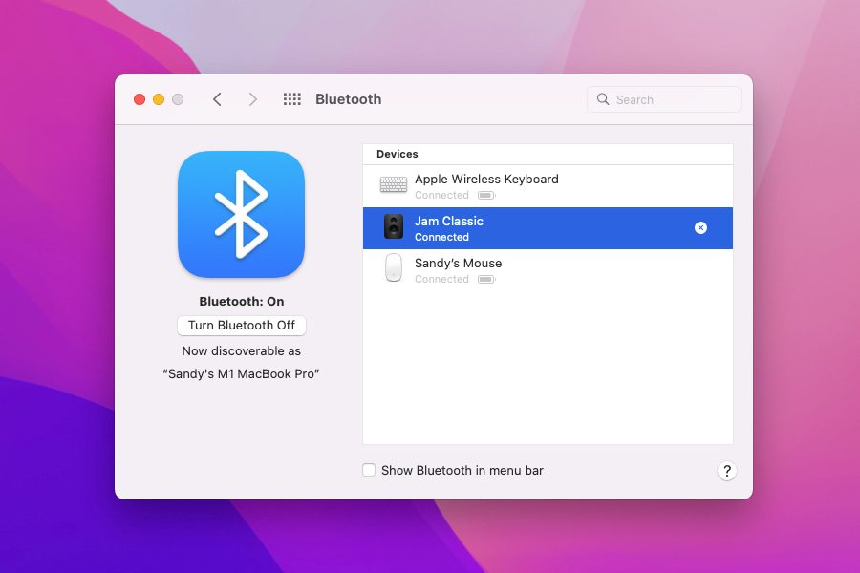Enable Show Bluetooth in menu bar checkbox
The image size is (860, 573).
point(369,470)
